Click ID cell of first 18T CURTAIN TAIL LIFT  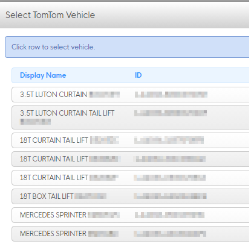tap(169, 140)
